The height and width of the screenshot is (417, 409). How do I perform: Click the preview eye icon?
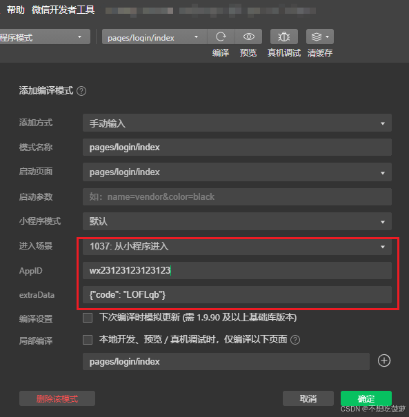(249, 37)
